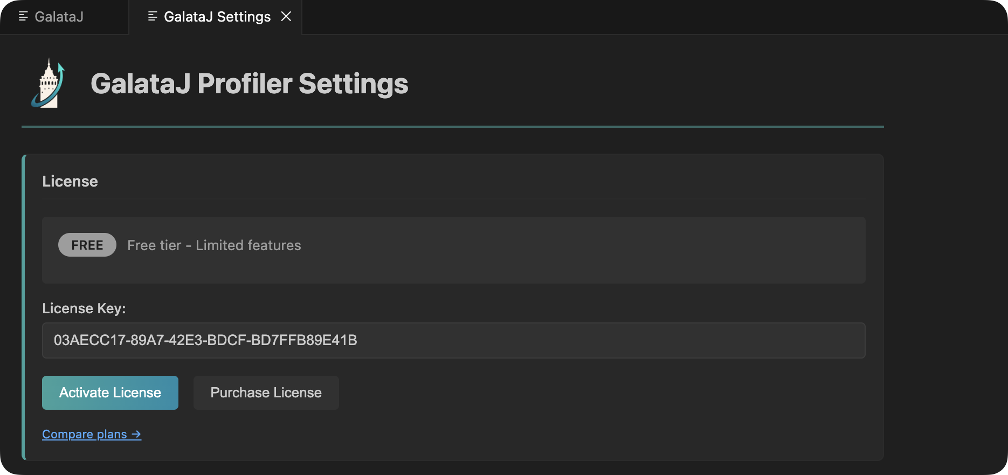1008x475 pixels.
Task: Click the GalataJ tower logo icon
Action: coord(48,84)
